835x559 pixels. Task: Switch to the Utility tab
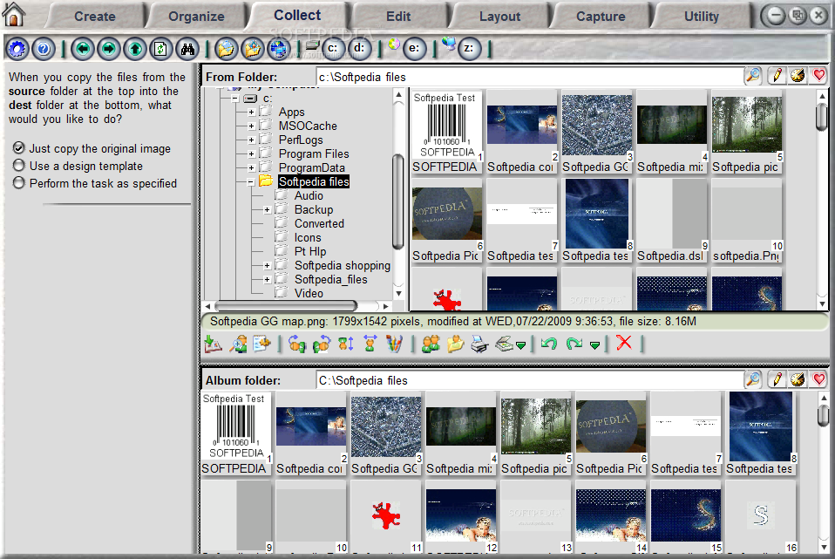702,16
